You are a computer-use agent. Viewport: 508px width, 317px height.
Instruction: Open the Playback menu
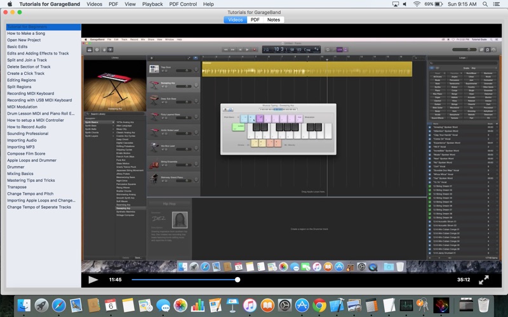pyautogui.click(x=152, y=4)
